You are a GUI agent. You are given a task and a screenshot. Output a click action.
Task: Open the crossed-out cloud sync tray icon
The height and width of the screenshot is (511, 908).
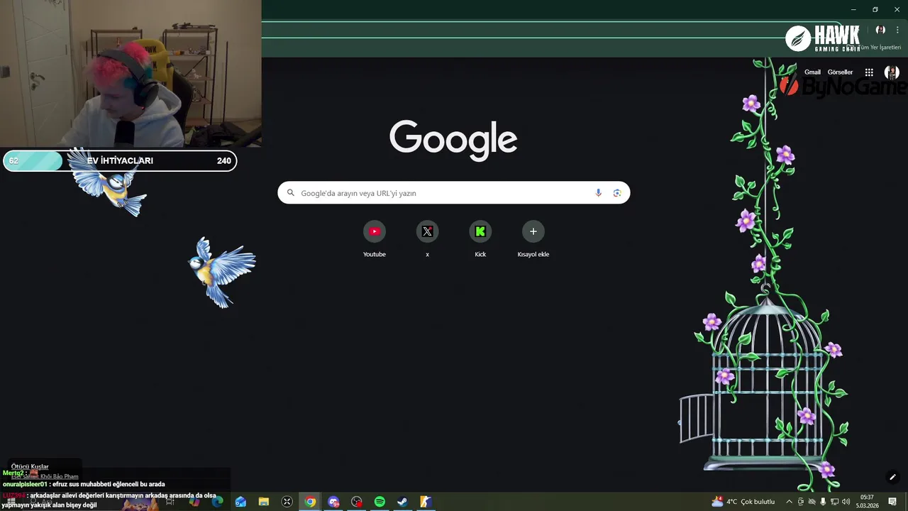point(812,502)
